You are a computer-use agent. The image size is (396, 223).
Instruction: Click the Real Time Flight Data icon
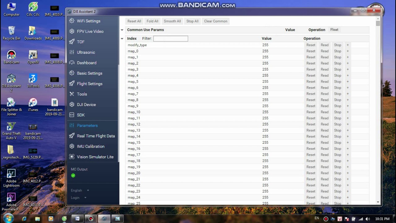tap(72, 136)
